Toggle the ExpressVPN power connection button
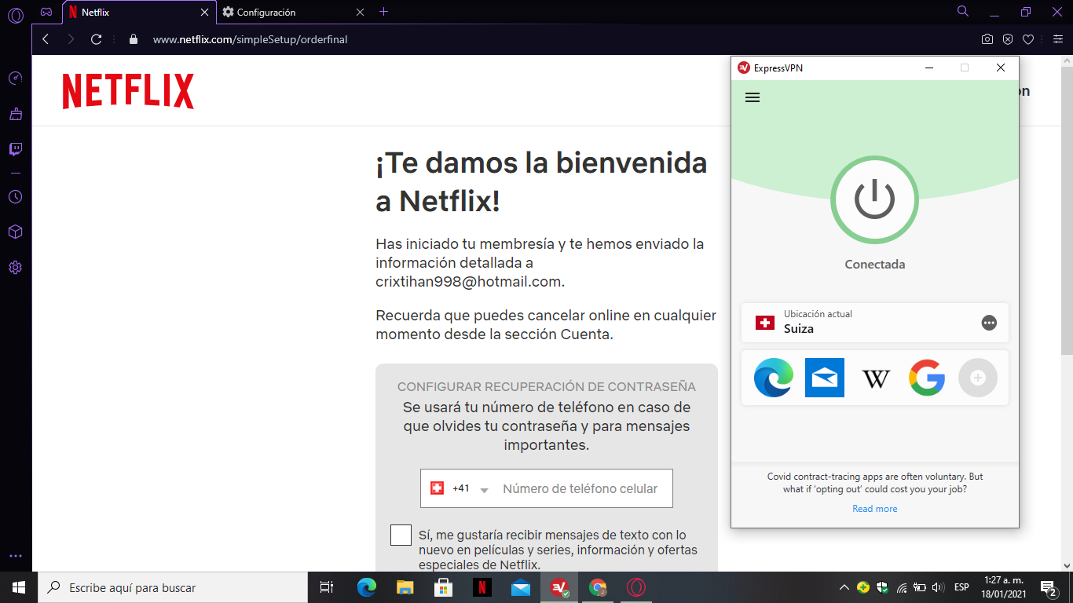The width and height of the screenshot is (1073, 603). pos(875,200)
